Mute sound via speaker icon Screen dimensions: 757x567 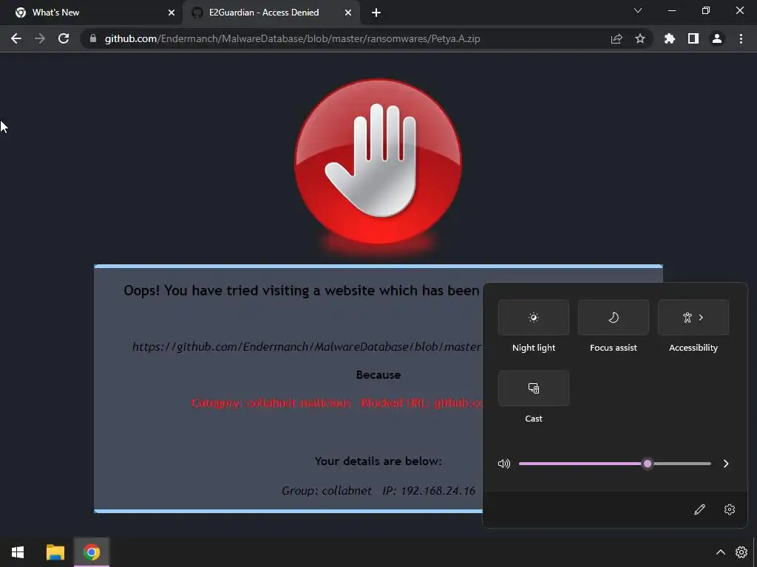504,464
